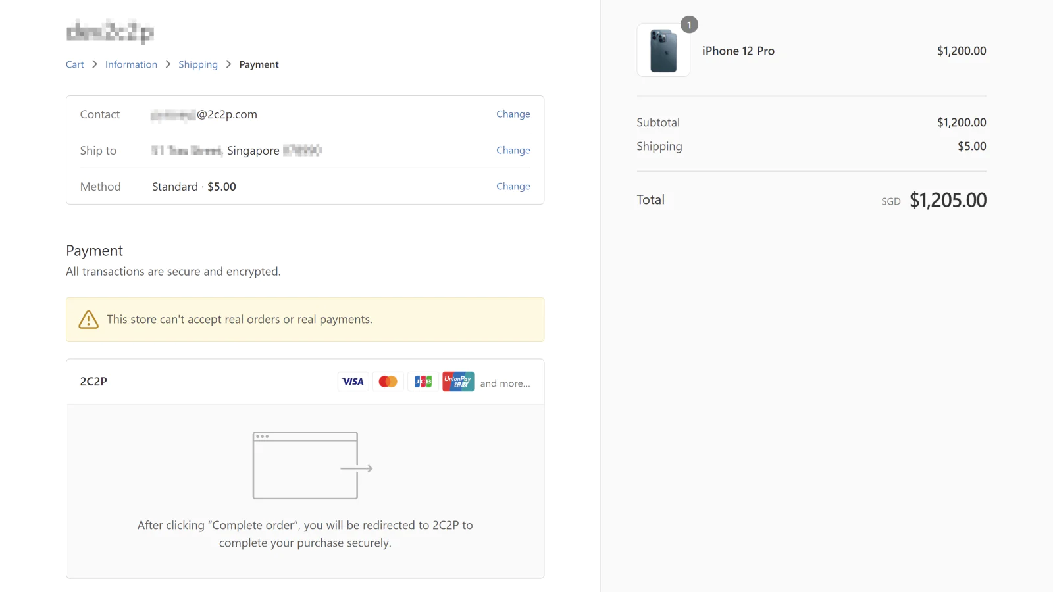
Task: Go back to Cart breadcrumb
Action: (x=74, y=64)
